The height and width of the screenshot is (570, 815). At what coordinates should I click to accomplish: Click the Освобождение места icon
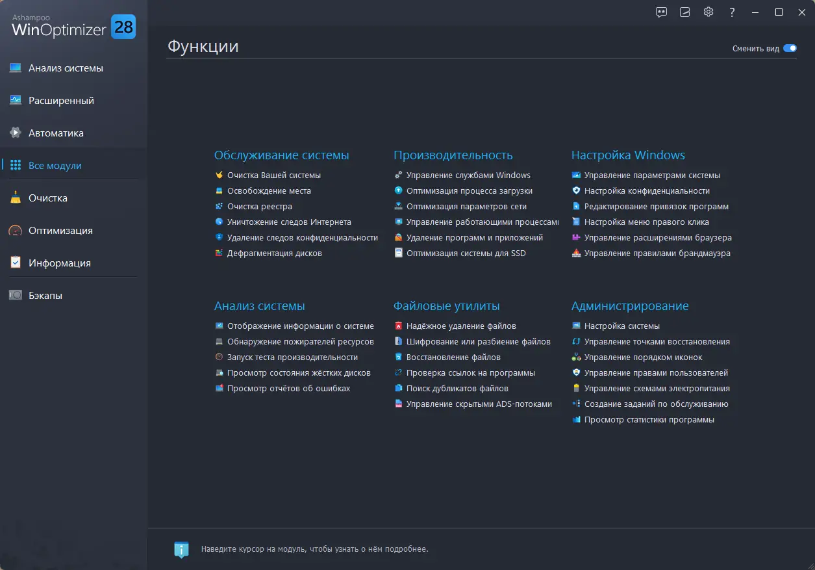click(x=219, y=191)
